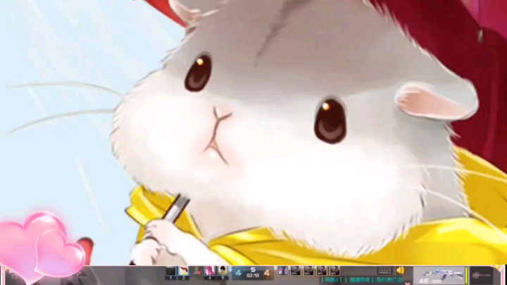Click the round timer 02:16

[253, 276]
